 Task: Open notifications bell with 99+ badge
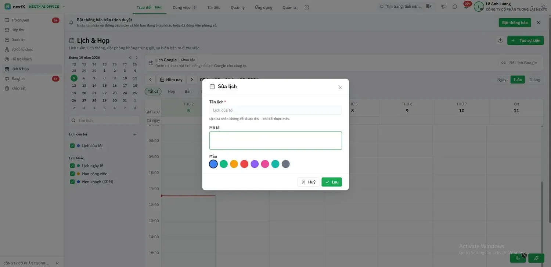pyautogui.click(x=466, y=7)
